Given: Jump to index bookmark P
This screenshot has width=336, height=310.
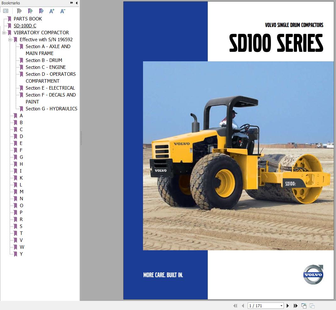Looking at the screenshot, I should [x=21, y=213].
